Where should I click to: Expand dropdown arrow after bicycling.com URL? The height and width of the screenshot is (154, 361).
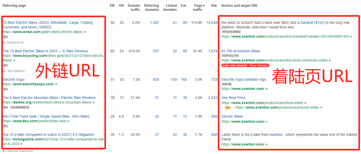click(x=14, y=60)
